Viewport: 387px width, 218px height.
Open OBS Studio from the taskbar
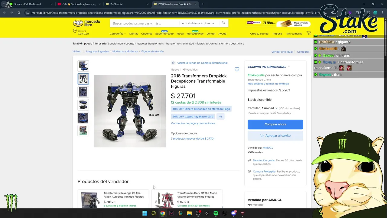point(198,213)
